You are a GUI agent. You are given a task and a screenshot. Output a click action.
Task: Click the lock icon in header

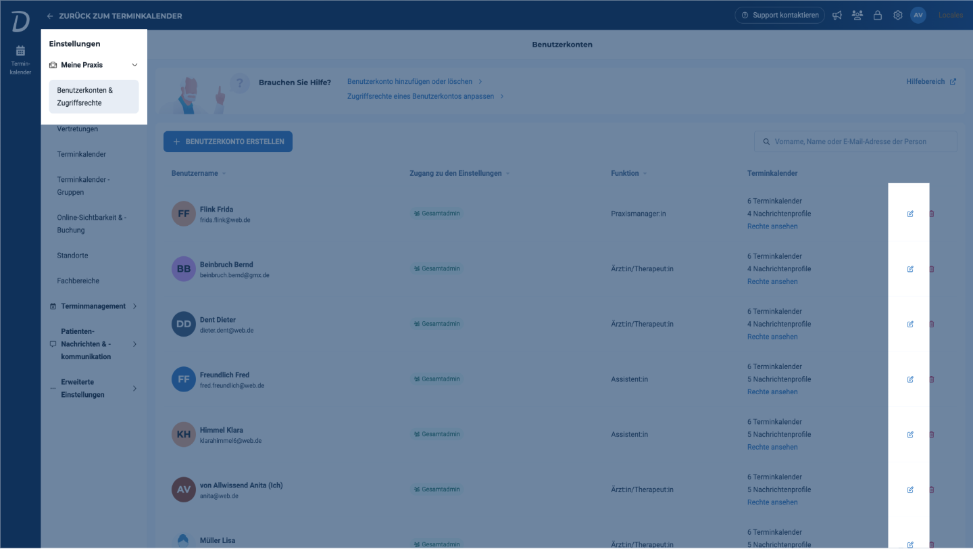point(878,15)
